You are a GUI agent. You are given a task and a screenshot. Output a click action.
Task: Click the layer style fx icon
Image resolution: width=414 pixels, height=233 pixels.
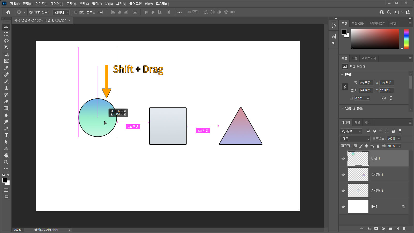tap(369, 229)
